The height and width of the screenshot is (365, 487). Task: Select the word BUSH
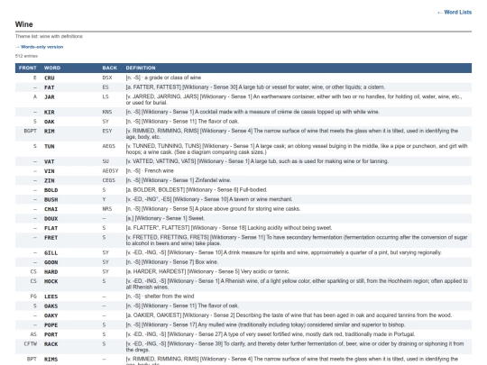coord(51,199)
